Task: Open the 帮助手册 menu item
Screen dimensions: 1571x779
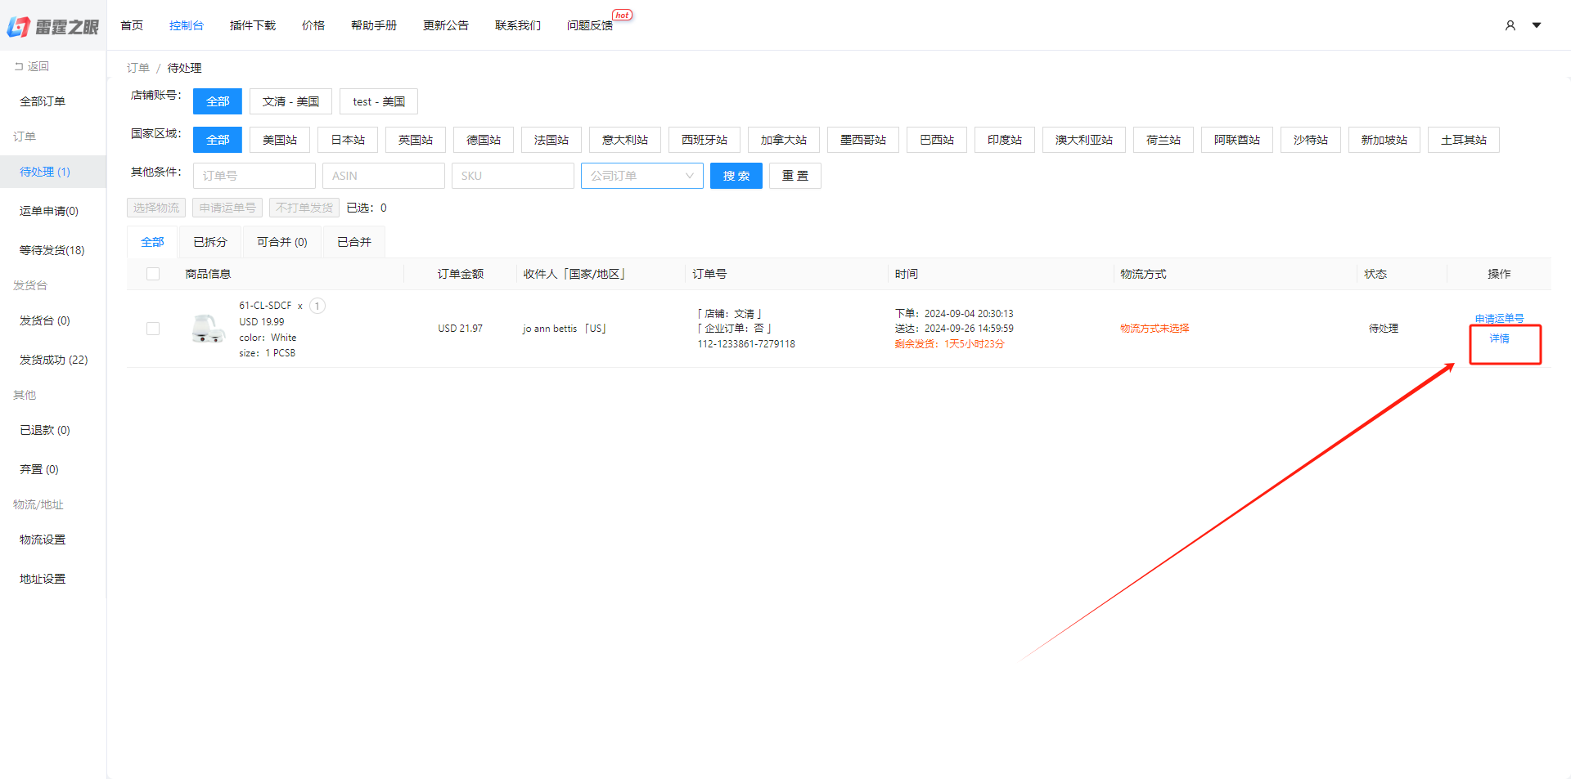Action: pos(373,25)
